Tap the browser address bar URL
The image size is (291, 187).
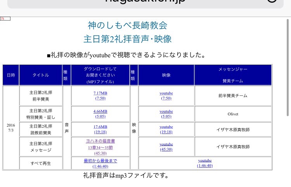(x=145, y=2)
